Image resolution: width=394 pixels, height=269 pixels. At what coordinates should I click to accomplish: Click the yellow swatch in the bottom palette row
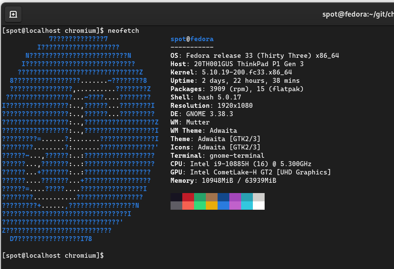[212, 205]
